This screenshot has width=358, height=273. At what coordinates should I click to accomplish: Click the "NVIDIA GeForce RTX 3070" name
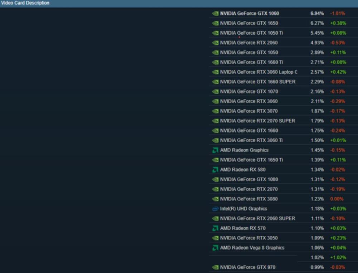[249, 111]
